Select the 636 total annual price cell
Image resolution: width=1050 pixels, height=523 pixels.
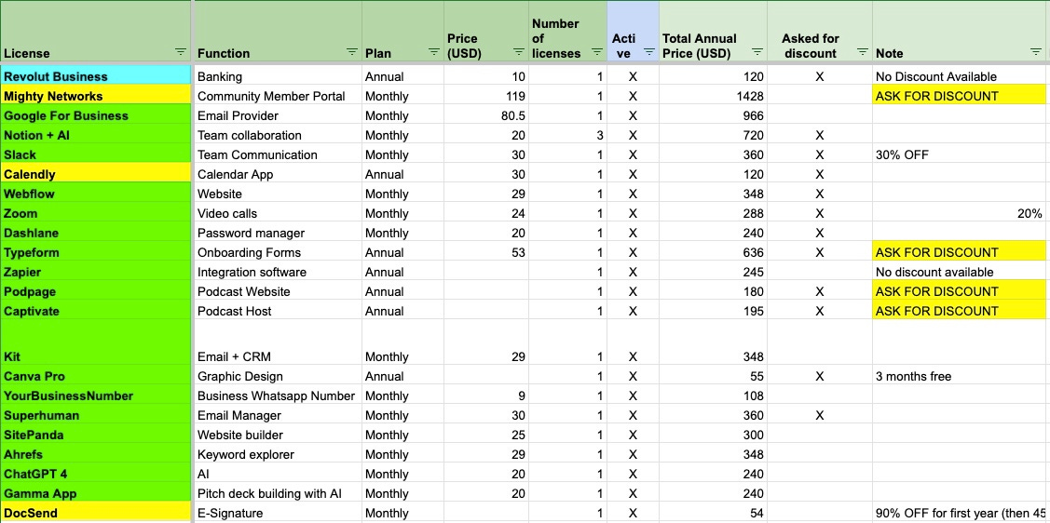coord(713,252)
